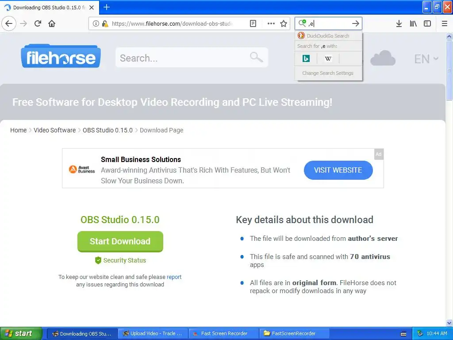Click the vertical scrollbar thumb
The image size is (453, 340).
tap(449, 70)
